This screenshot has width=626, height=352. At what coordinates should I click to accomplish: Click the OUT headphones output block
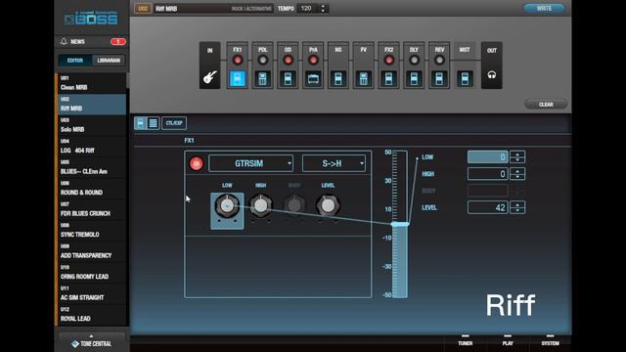491,66
